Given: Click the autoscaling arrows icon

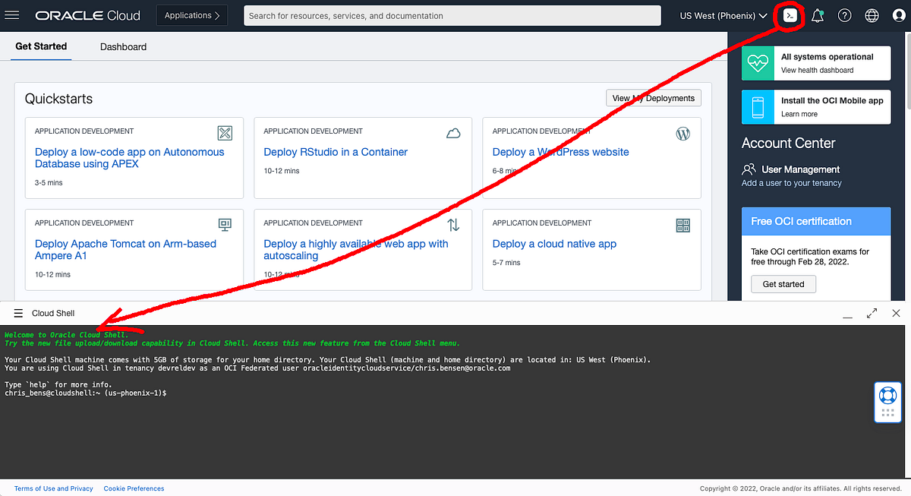Looking at the screenshot, I should (x=453, y=224).
